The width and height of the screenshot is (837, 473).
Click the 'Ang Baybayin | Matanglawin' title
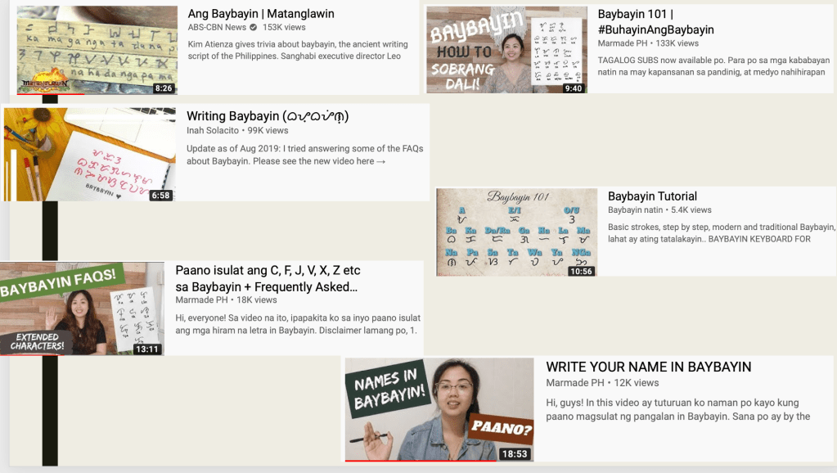coord(261,14)
